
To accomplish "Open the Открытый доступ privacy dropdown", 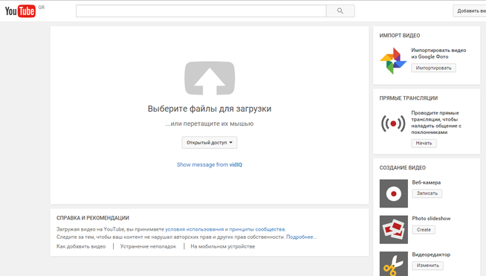I will coord(210,143).
